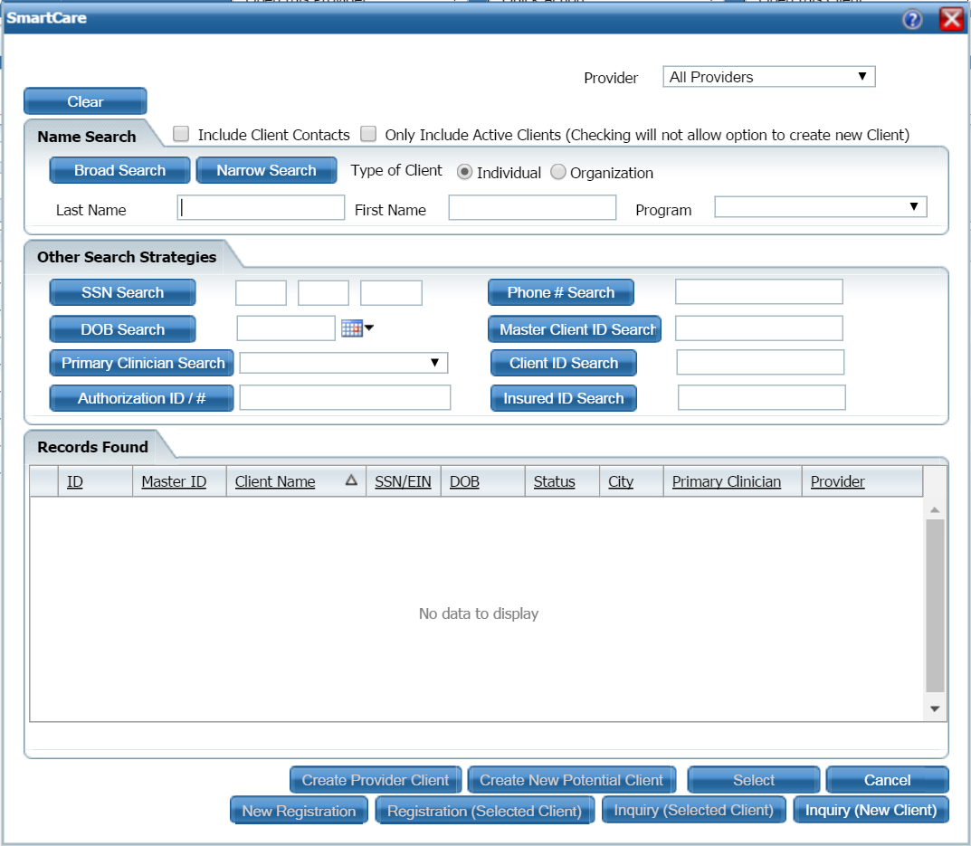Switch to the Name Search tab
This screenshot has width=971, height=846.
click(x=86, y=135)
